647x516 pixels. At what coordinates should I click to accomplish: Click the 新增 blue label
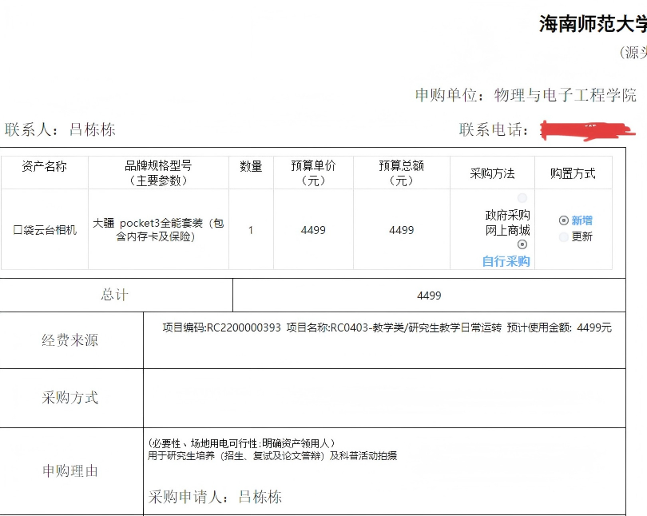[x=582, y=220]
